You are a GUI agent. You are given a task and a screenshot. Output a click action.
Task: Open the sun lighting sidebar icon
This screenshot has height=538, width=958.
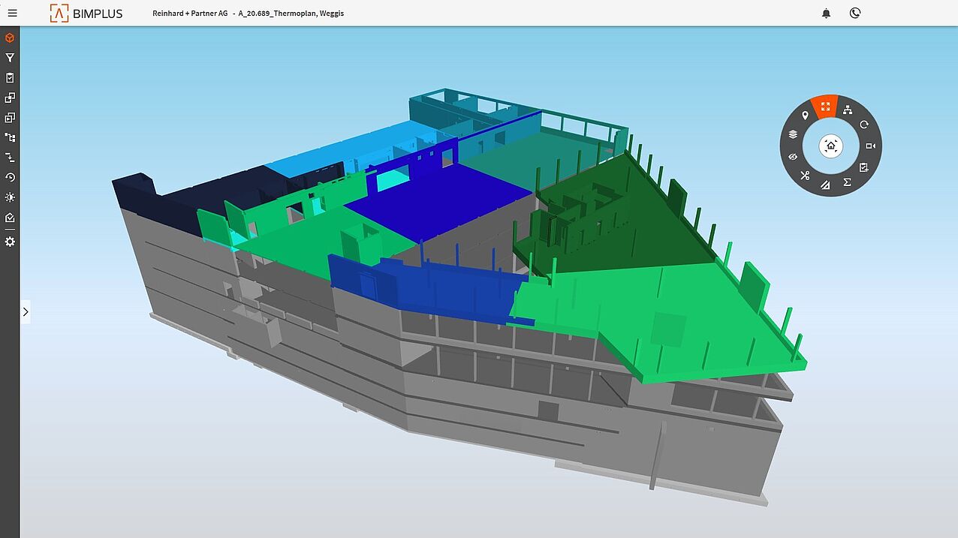(x=10, y=197)
